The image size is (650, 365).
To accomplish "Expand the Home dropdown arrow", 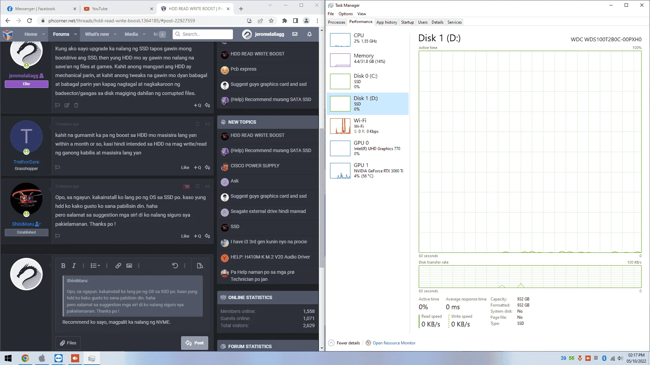I will coord(44,34).
